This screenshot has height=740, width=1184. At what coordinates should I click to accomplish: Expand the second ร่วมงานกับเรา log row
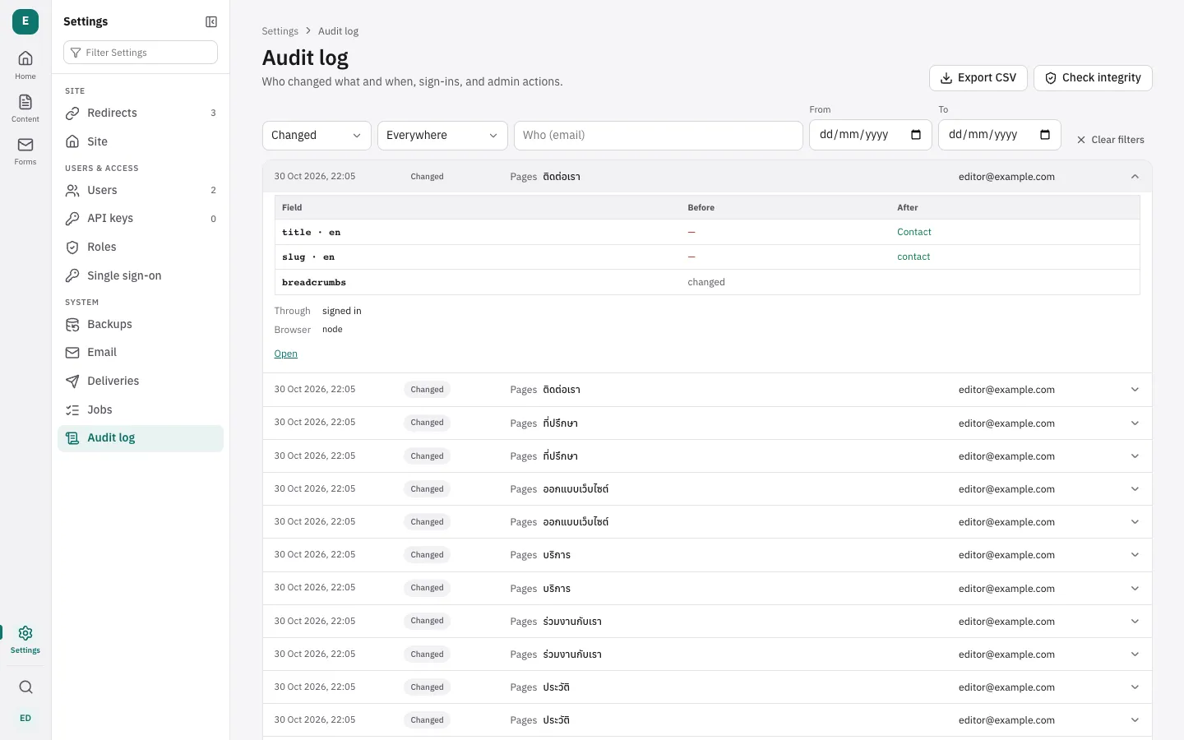707,654
